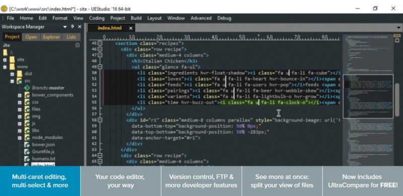This screenshot has width=403, height=196.
Task: Expand the bower_components folder
Action: [20, 95]
